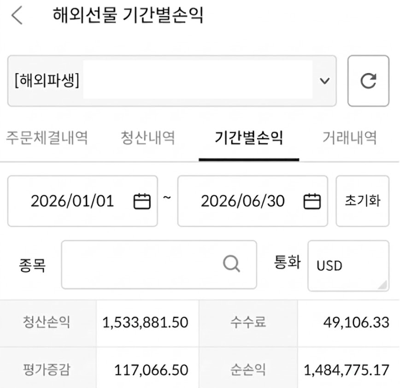Open the calendar for end date 2026/06/30

(312, 201)
